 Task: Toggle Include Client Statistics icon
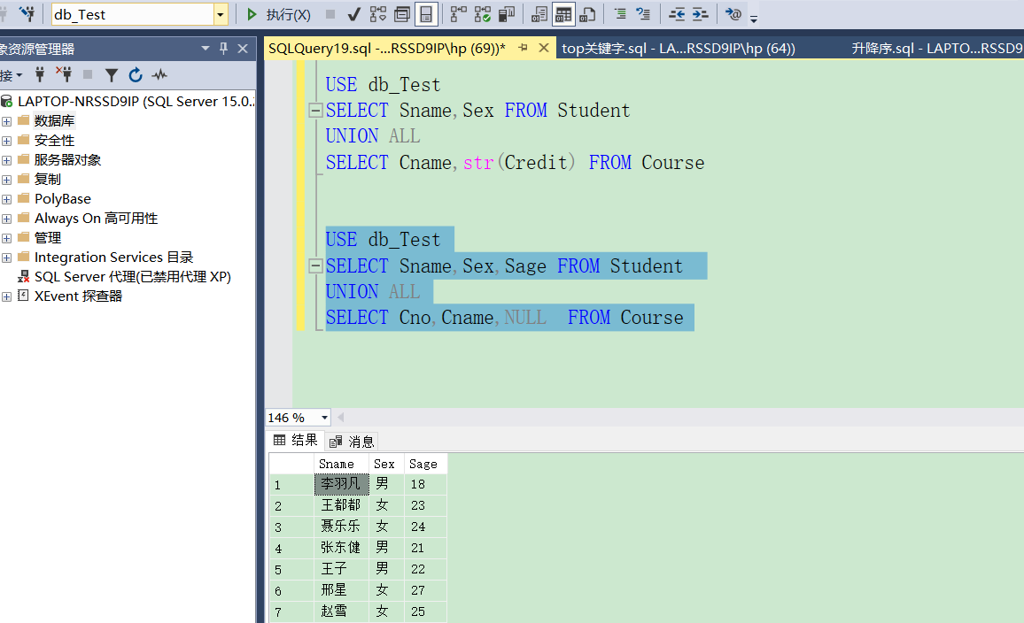point(507,14)
